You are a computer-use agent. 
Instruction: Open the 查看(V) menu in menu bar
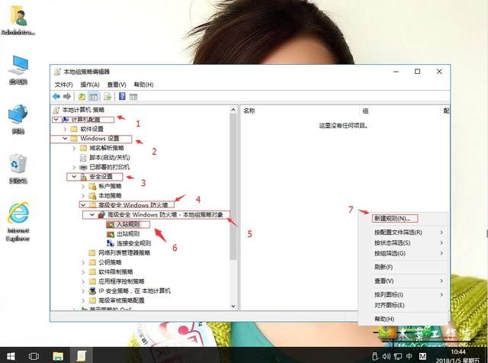pyautogui.click(x=117, y=85)
